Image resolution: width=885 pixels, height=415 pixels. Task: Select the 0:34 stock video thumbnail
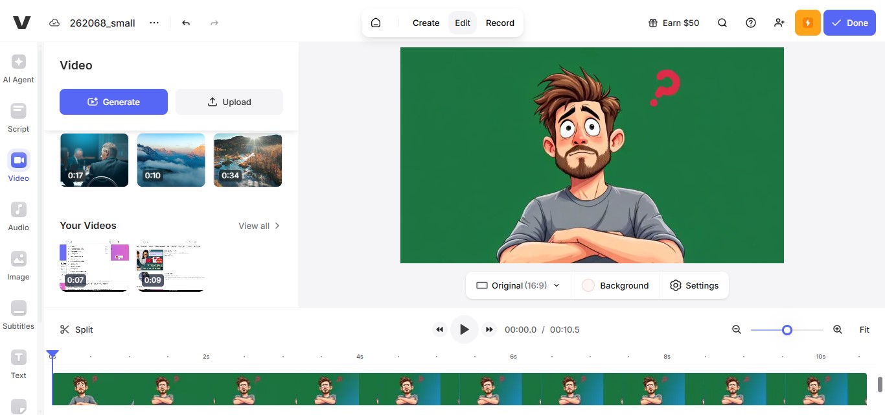247,160
